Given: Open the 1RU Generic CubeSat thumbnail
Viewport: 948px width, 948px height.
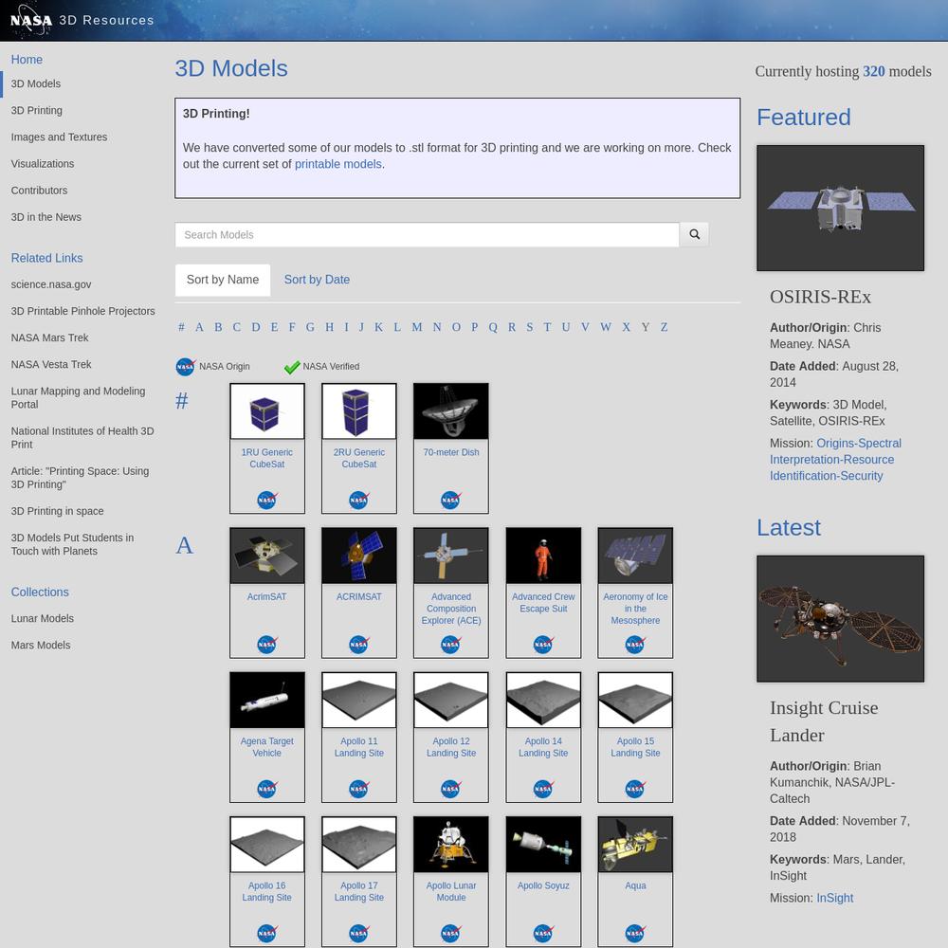Looking at the screenshot, I should coord(267,411).
